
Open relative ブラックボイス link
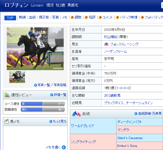pyautogui.click(x=114, y=103)
